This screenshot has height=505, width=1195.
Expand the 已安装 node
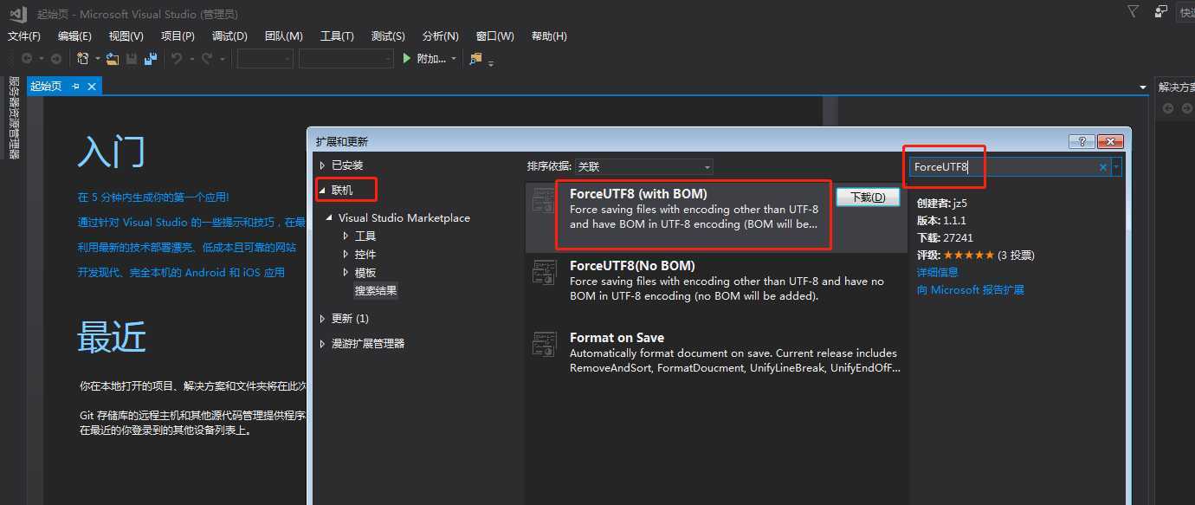tap(323, 165)
